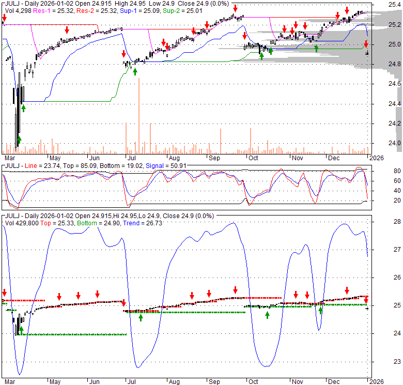This screenshot has width=403, height=385.
Task: Click the '23' trend axis label
Action: 397,362
